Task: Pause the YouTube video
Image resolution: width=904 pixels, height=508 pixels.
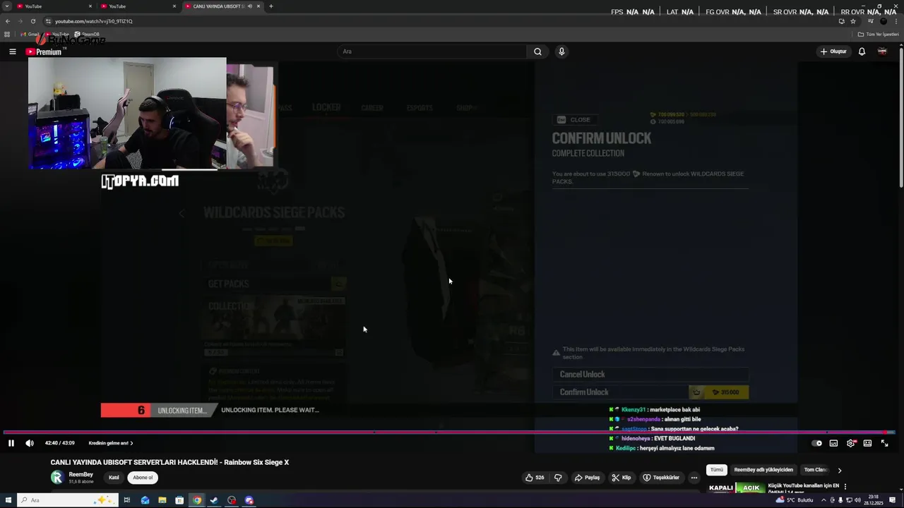Action: 11,443
